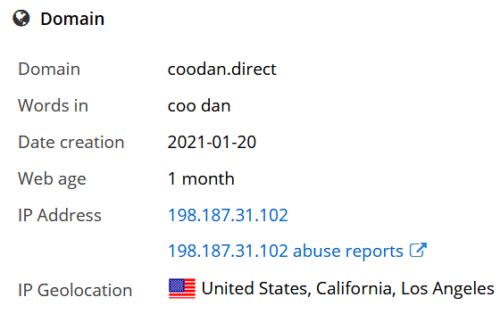
Task: Click the United States flag icon
Action: [182, 289]
